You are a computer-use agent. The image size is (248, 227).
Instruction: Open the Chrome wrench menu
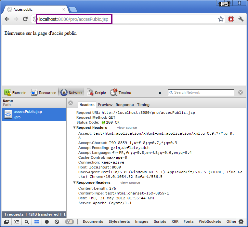tap(241, 19)
